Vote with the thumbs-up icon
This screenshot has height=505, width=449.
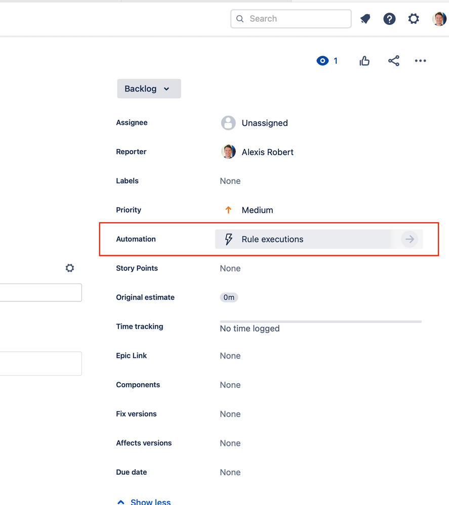364,61
